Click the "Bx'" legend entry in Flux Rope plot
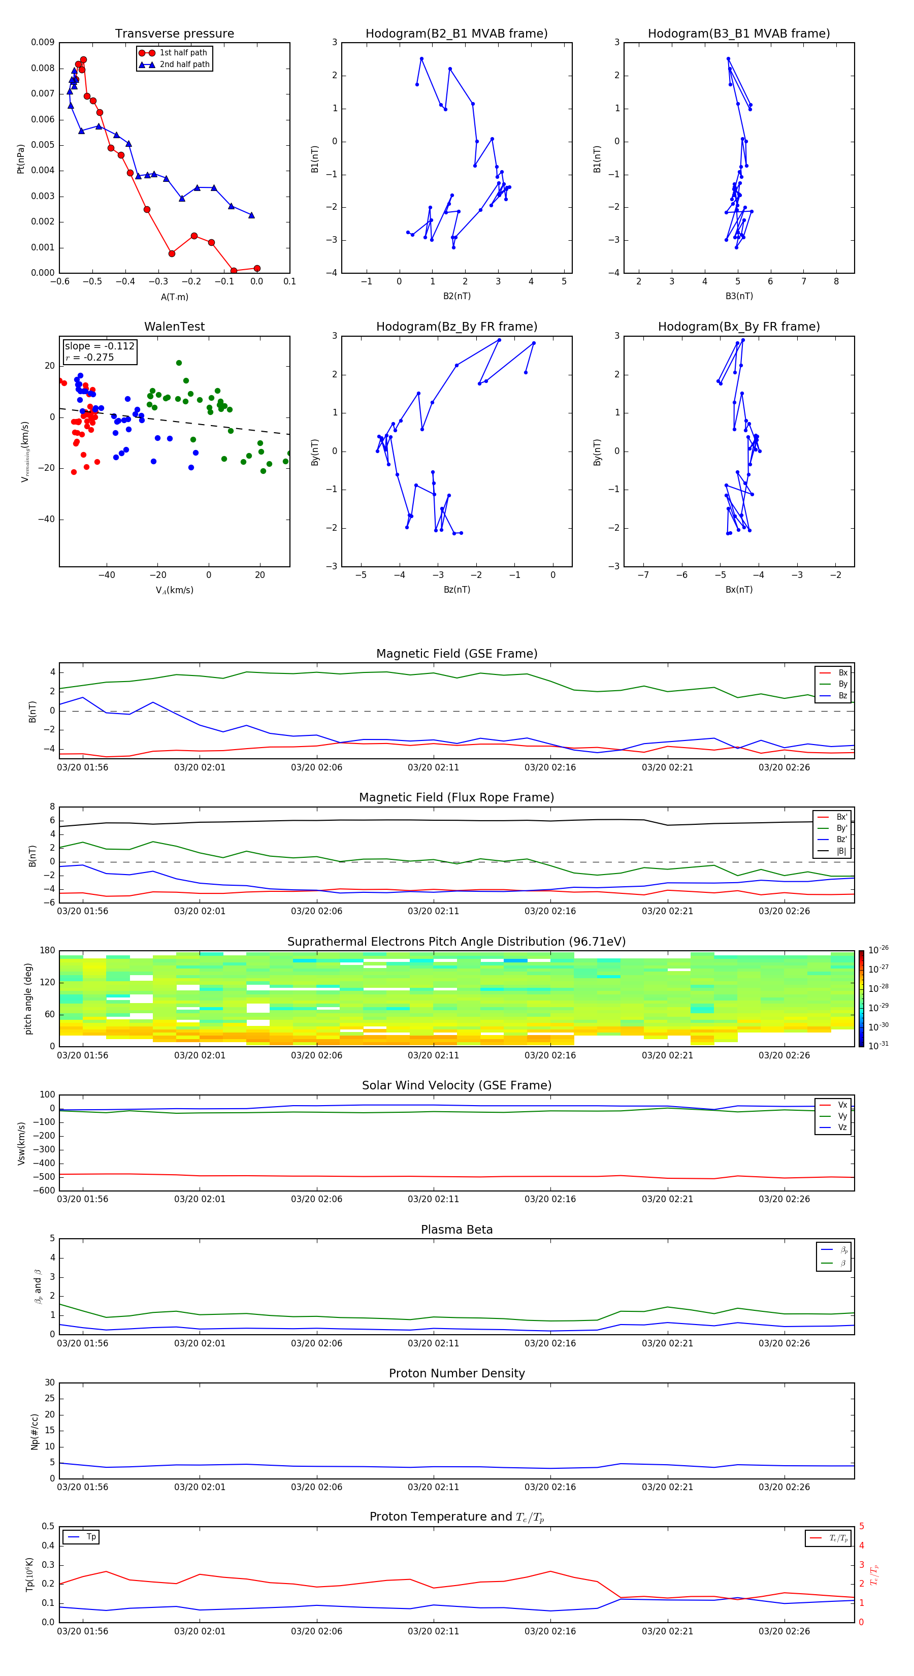The height and width of the screenshot is (1676, 914). [x=832, y=817]
